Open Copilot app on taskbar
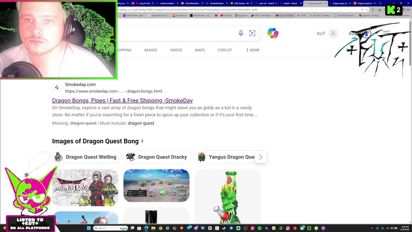This screenshot has width=412, height=232. [x=174, y=228]
